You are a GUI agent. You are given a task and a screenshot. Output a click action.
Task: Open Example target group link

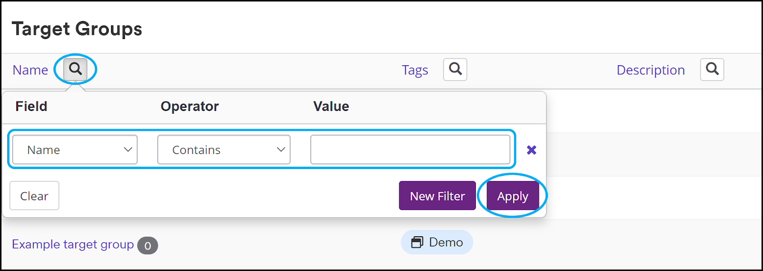[73, 244]
